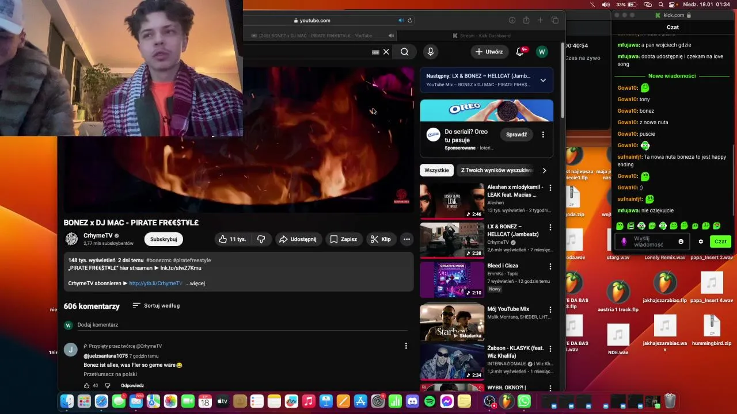Open the humingbird.zip desktop file
The width and height of the screenshot is (737, 414).
pos(712,332)
